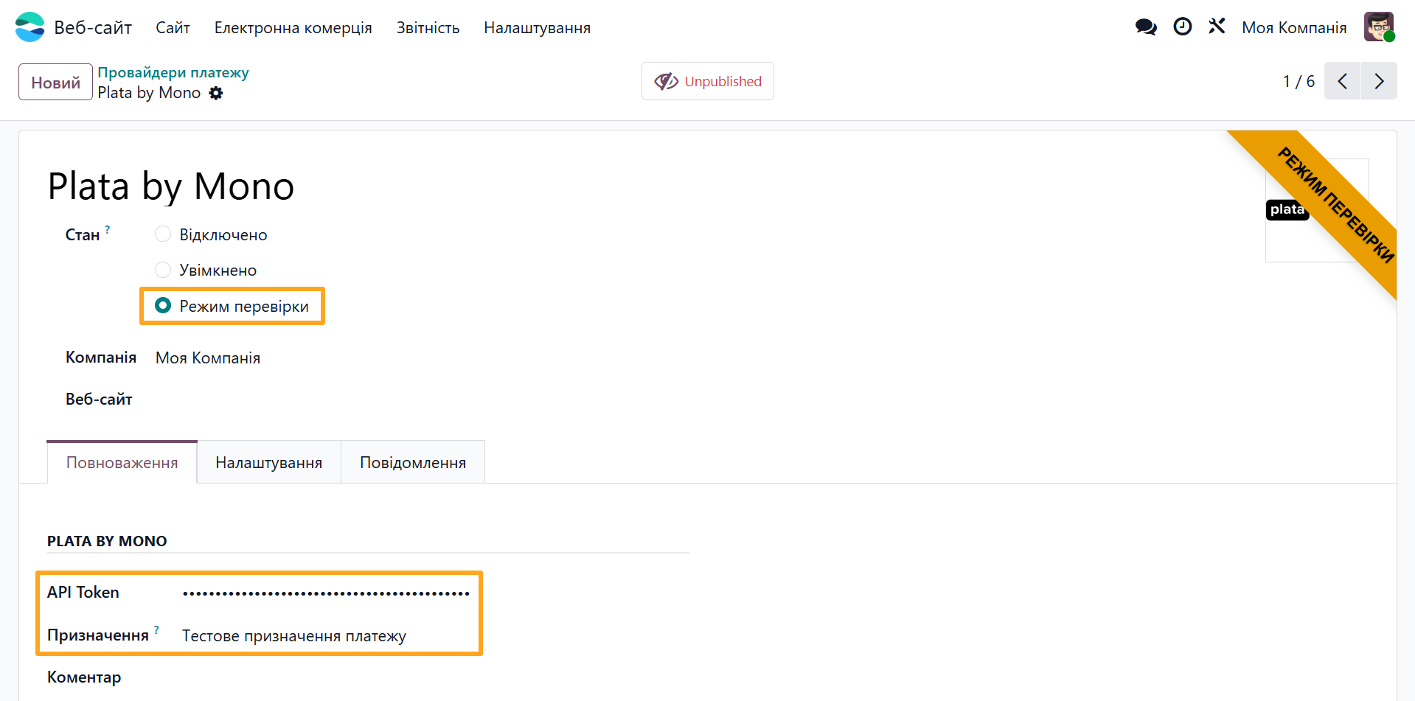Open the Електронна комерція menu
The image size is (1415, 701).
pyautogui.click(x=293, y=27)
